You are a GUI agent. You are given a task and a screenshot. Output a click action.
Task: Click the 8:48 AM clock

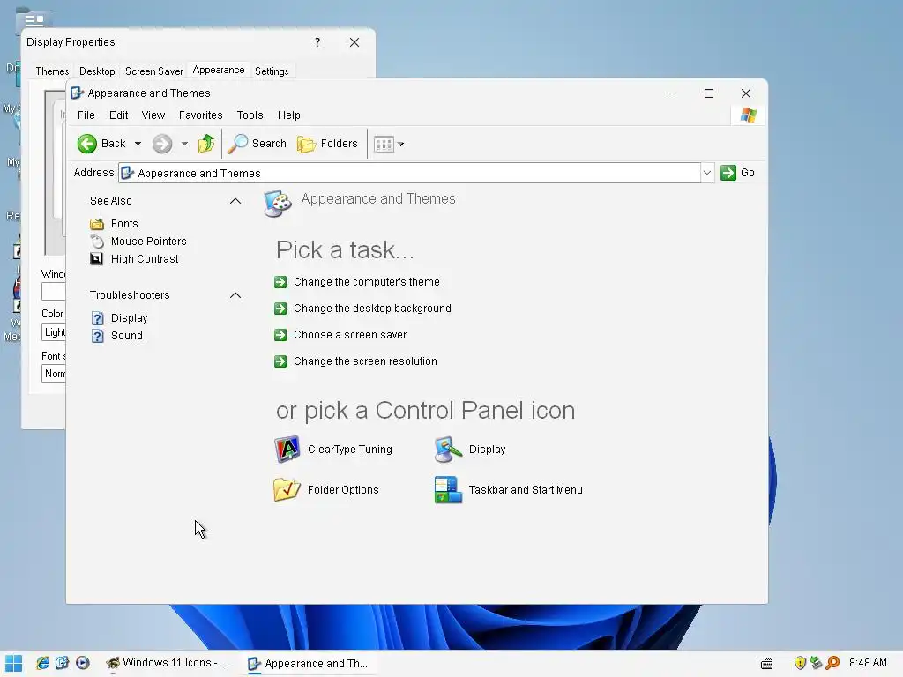868,663
